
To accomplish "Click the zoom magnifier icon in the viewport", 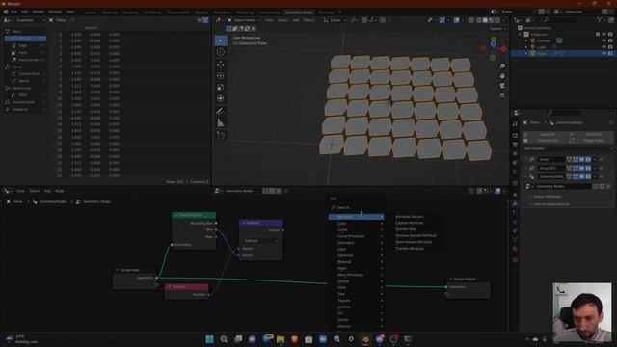I will tap(502, 67).
